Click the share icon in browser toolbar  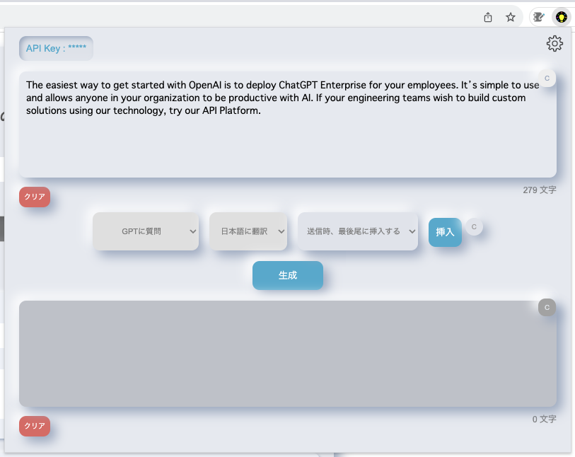[x=488, y=18]
